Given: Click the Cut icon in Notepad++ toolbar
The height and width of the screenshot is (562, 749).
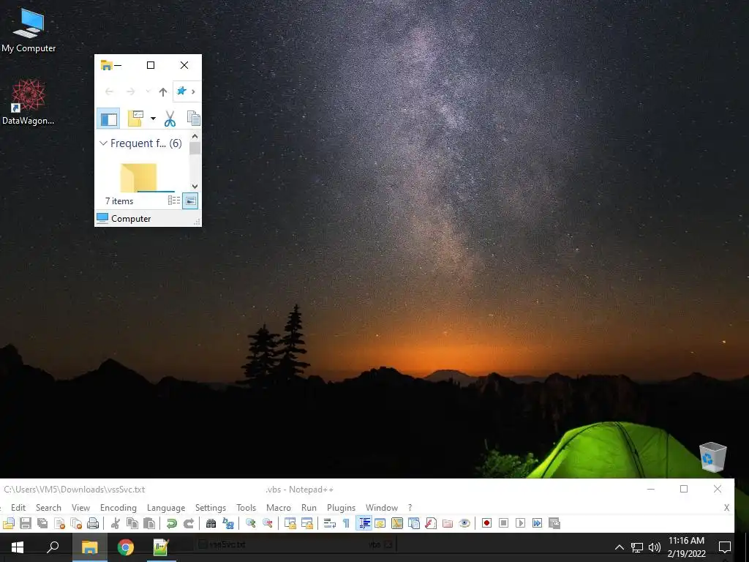Looking at the screenshot, I should [115, 523].
